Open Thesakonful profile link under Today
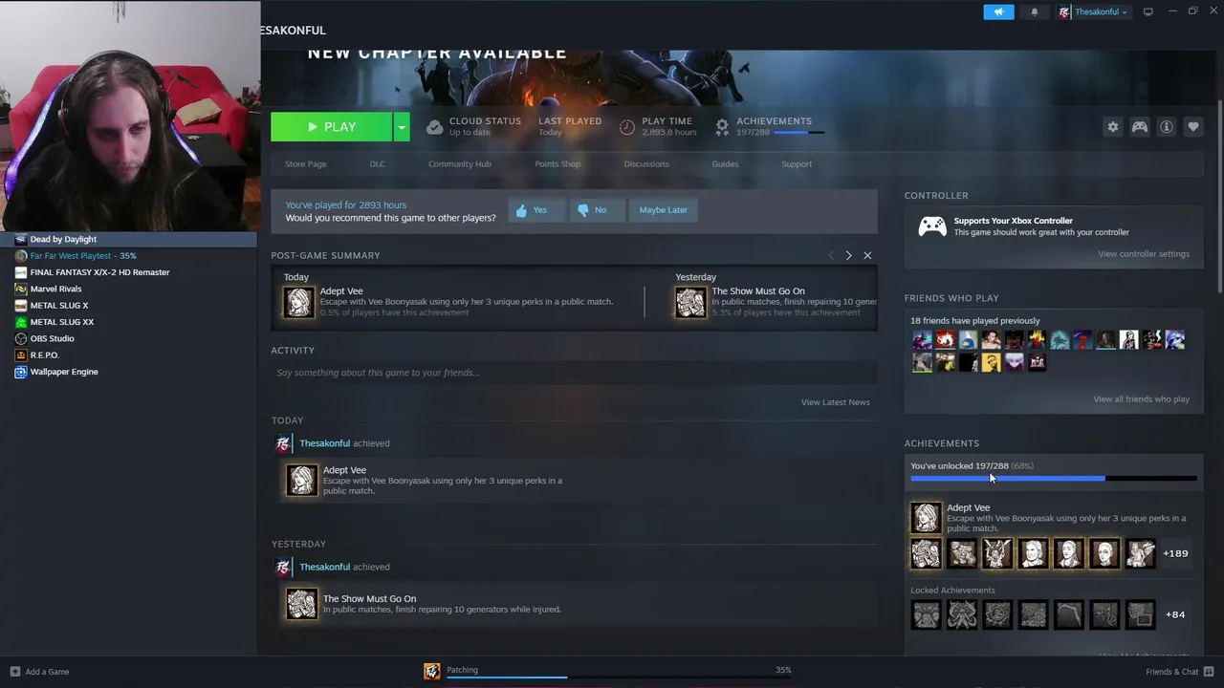Screen dimensions: 1224x688 [x=325, y=443]
